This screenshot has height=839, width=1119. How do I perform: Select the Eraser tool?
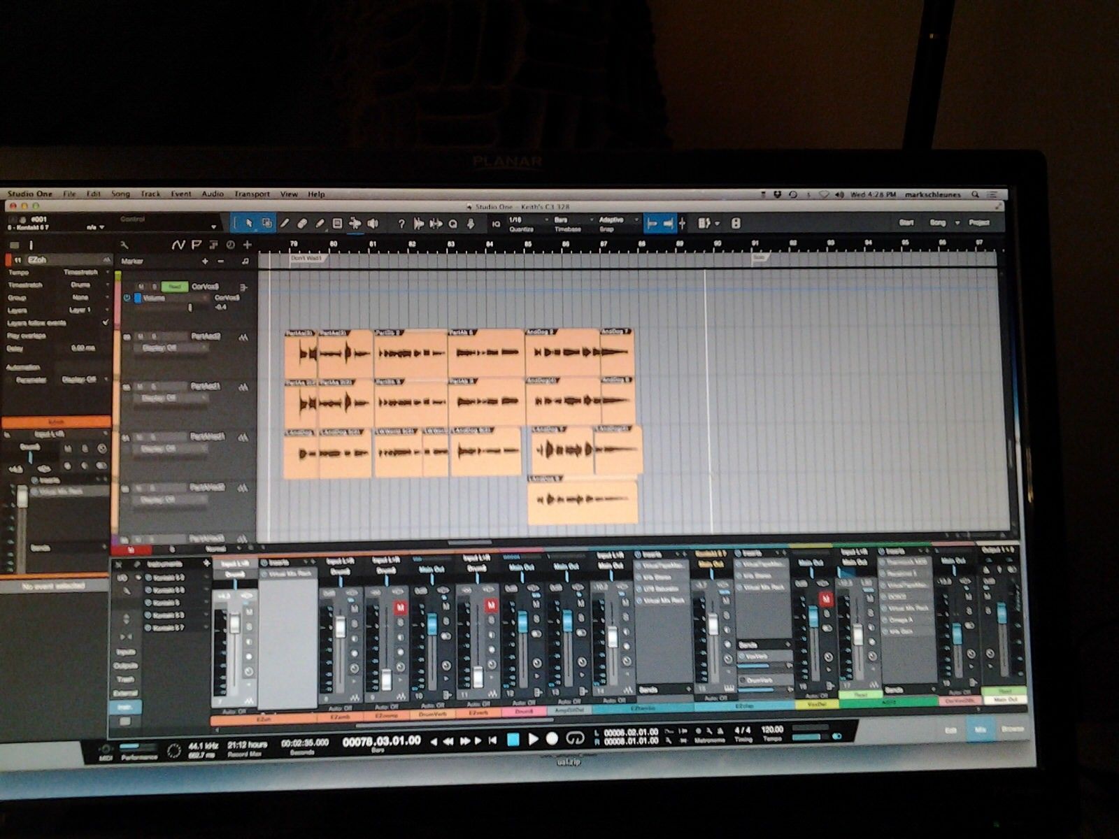302,224
